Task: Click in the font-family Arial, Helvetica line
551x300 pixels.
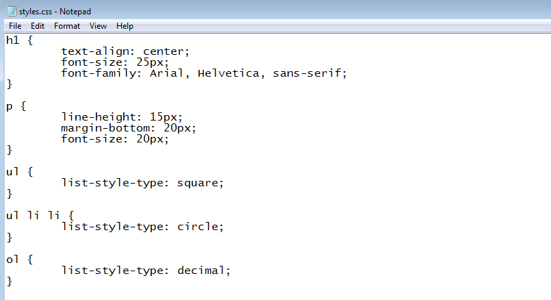Action: click(204, 73)
